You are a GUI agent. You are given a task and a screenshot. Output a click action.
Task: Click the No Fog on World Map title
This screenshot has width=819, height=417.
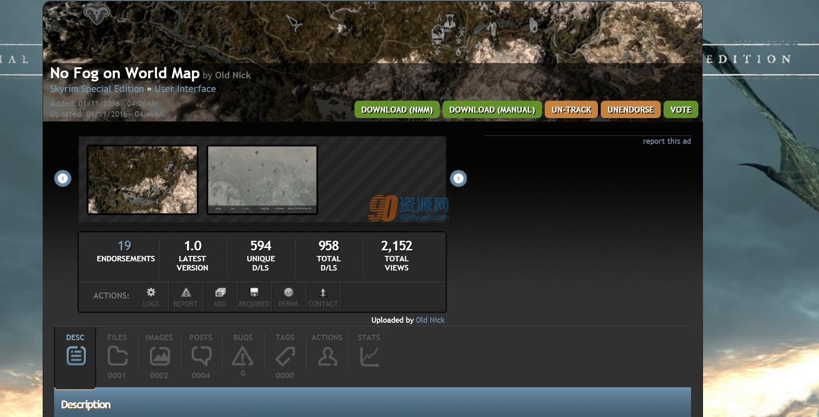(x=125, y=73)
